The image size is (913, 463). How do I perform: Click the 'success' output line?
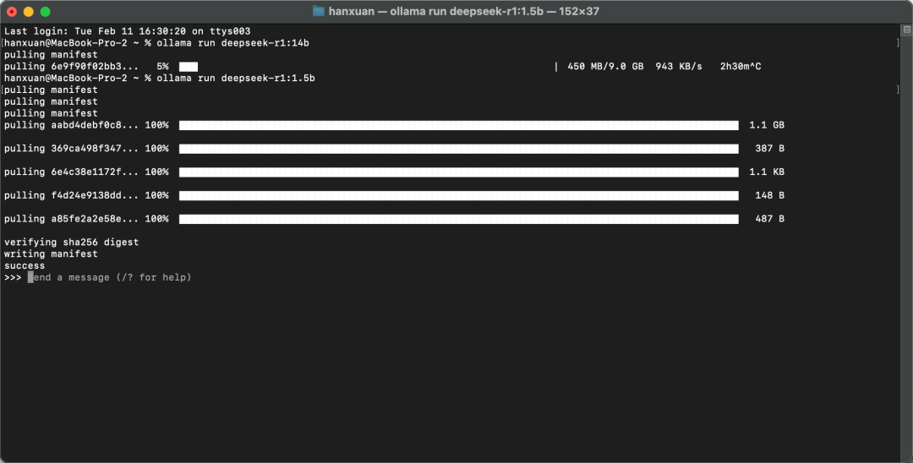(25, 266)
